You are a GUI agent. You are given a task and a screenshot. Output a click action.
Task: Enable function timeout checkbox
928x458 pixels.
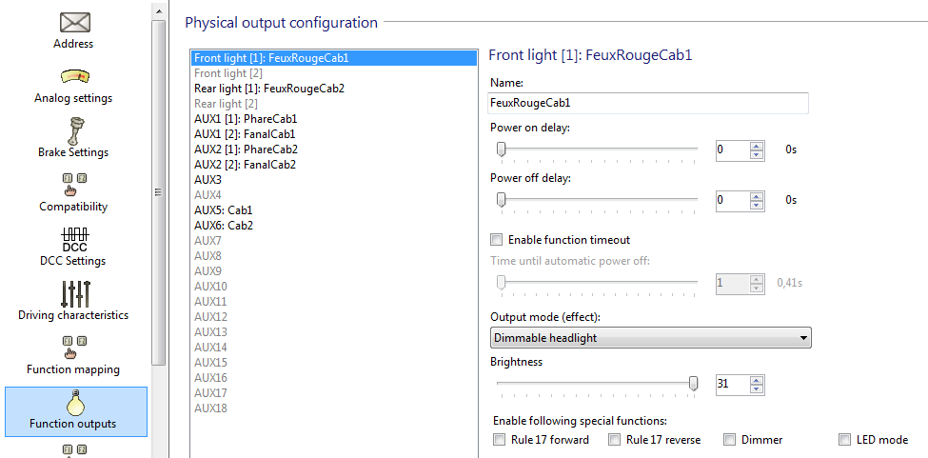[x=496, y=240]
